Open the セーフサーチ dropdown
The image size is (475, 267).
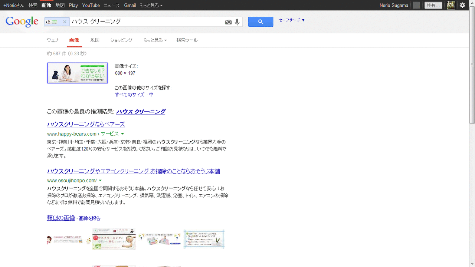coord(292,20)
